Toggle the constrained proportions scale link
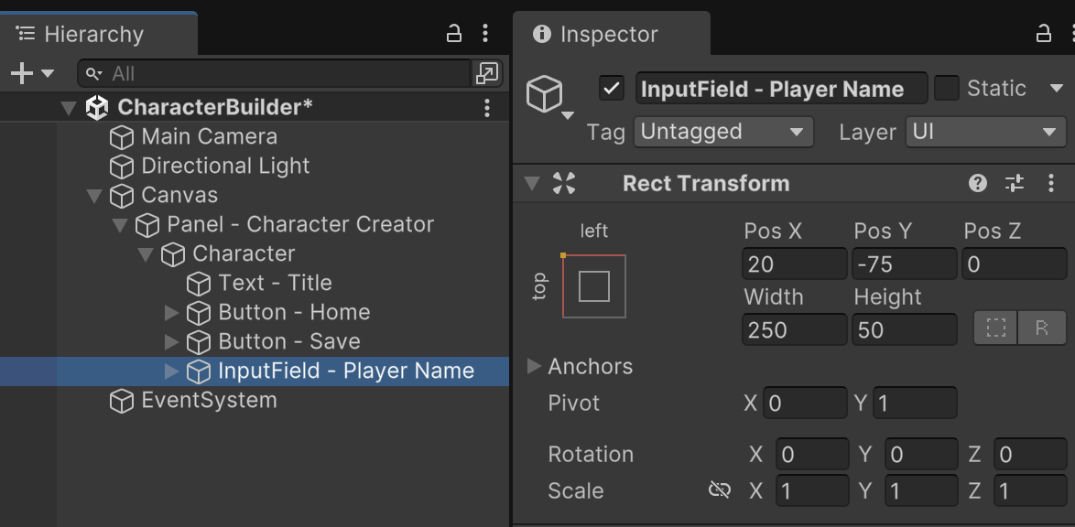 pos(720,491)
